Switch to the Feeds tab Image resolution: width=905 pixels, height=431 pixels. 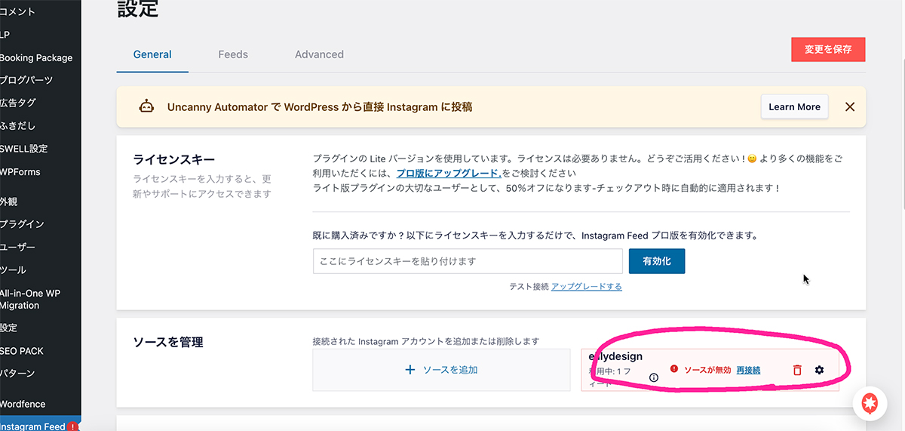click(x=233, y=54)
